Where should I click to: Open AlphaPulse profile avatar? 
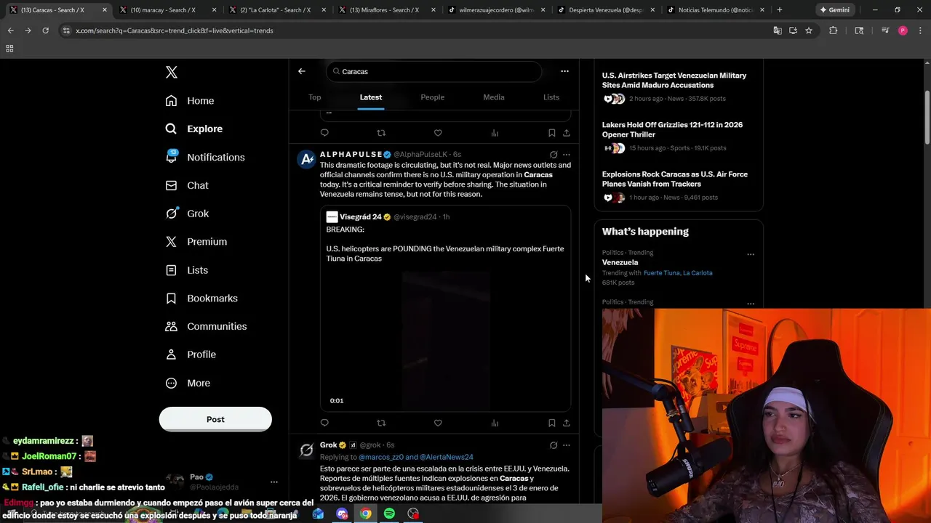coord(307,159)
